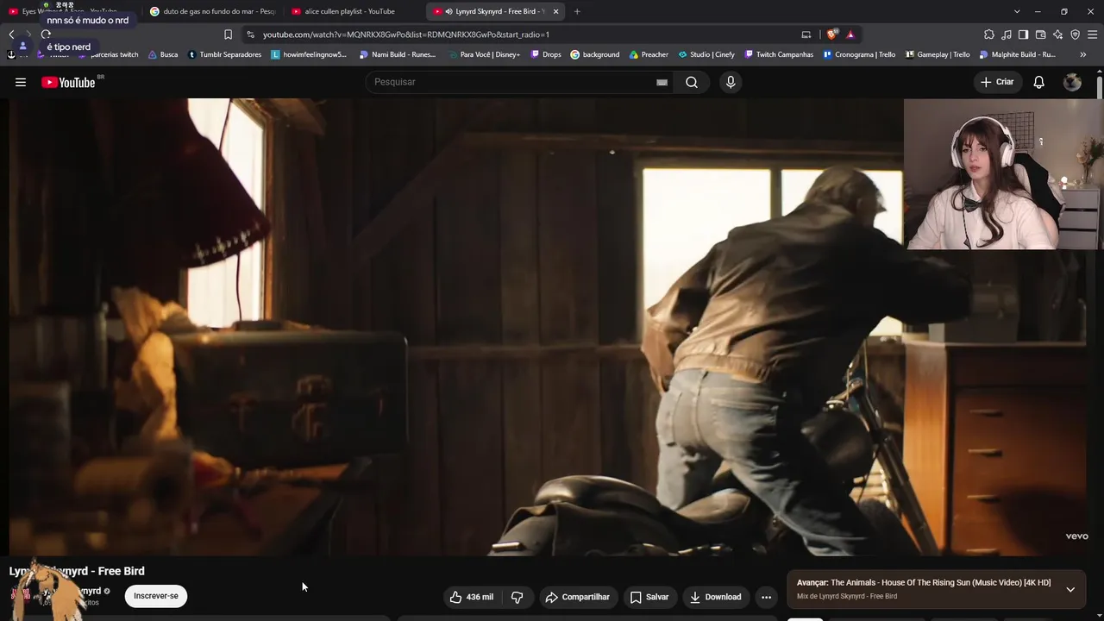Open the 'Drops' bookmark
The height and width of the screenshot is (621, 1104).
(x=546, y=54)
